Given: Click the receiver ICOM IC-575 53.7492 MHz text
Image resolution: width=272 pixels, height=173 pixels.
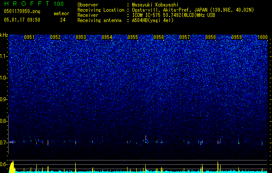Looking at the screenshot, I should [x=173, y=15].
